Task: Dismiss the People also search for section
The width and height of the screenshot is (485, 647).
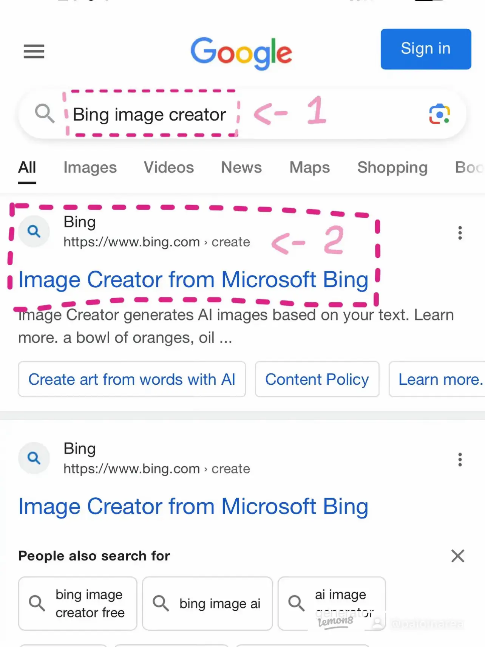Action: pos(457,556)
